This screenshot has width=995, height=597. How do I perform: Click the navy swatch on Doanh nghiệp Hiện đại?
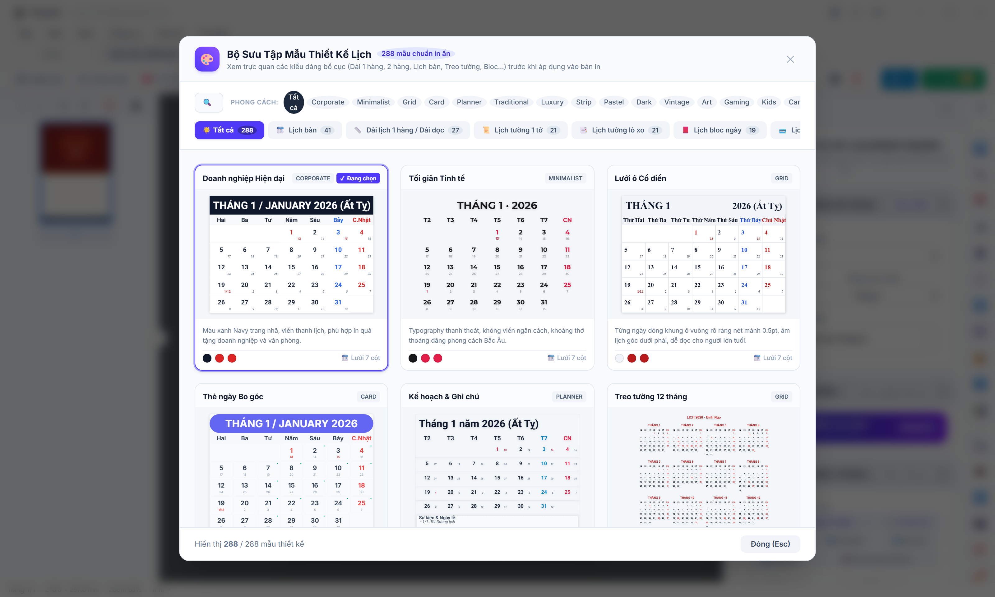click(207, 358)
